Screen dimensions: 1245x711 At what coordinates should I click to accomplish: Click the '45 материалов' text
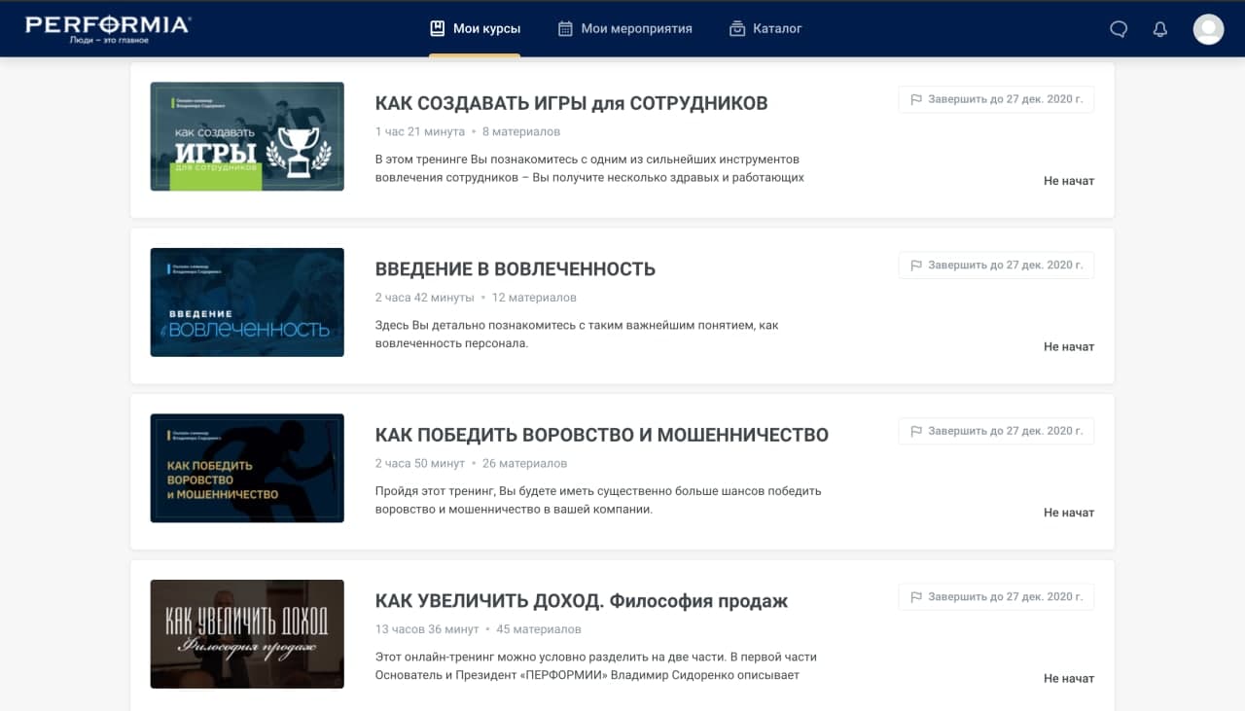539,629
